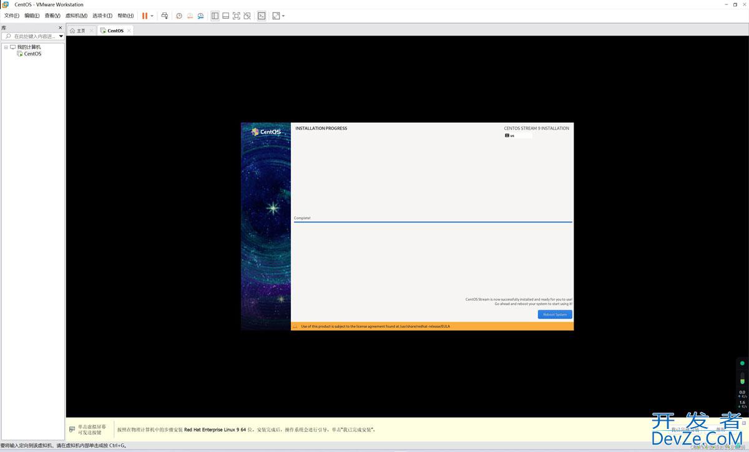The image size is (749, 452).
Task: Open the 编辑(E) menu
Action: tap(32, 16)
